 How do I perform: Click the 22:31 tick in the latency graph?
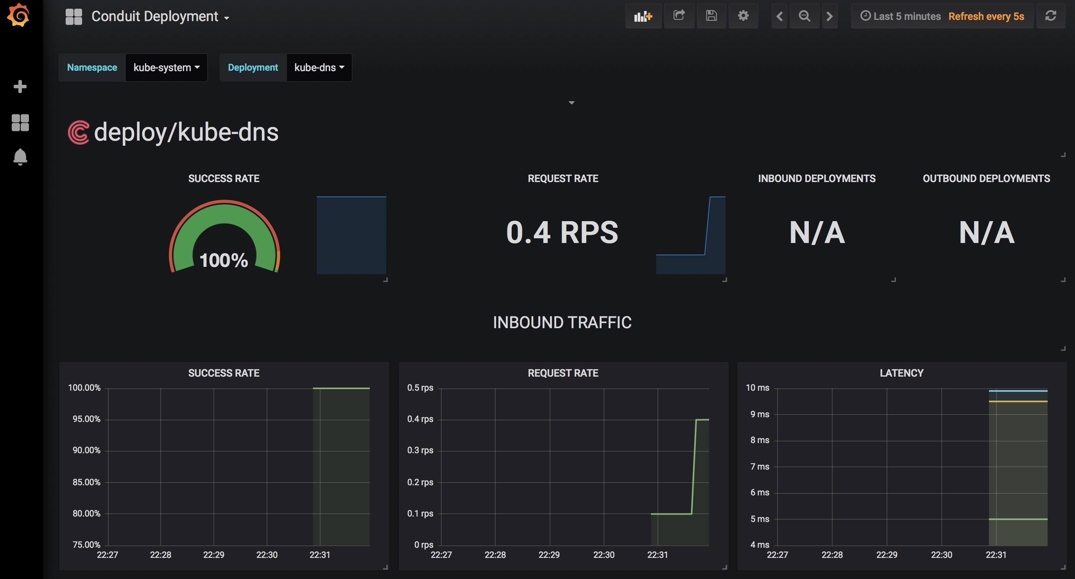(996, 555)
